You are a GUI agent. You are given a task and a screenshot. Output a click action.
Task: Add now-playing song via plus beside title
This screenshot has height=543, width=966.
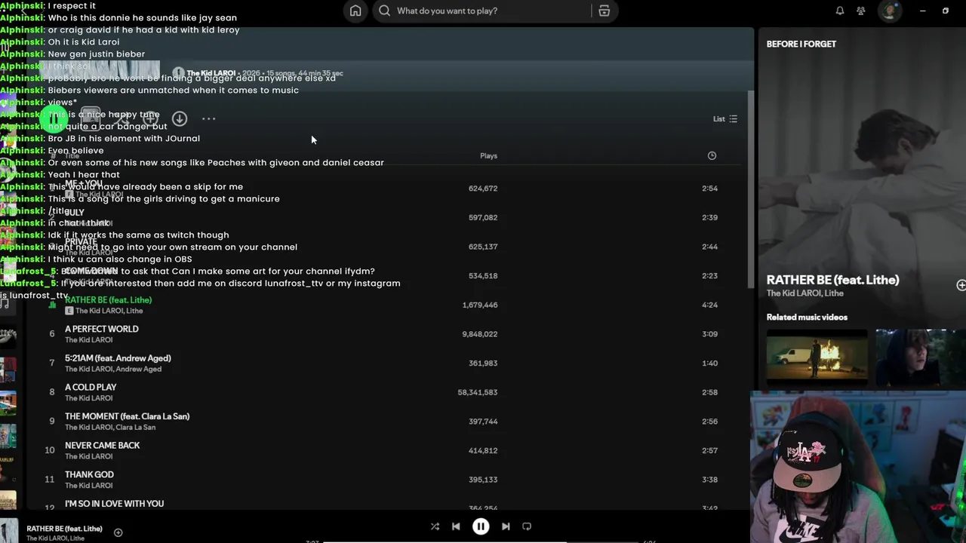118,532
